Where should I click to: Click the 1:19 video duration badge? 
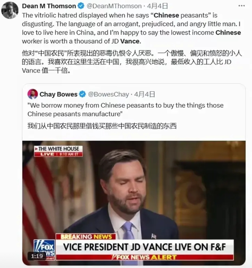(x=37, y=256)
